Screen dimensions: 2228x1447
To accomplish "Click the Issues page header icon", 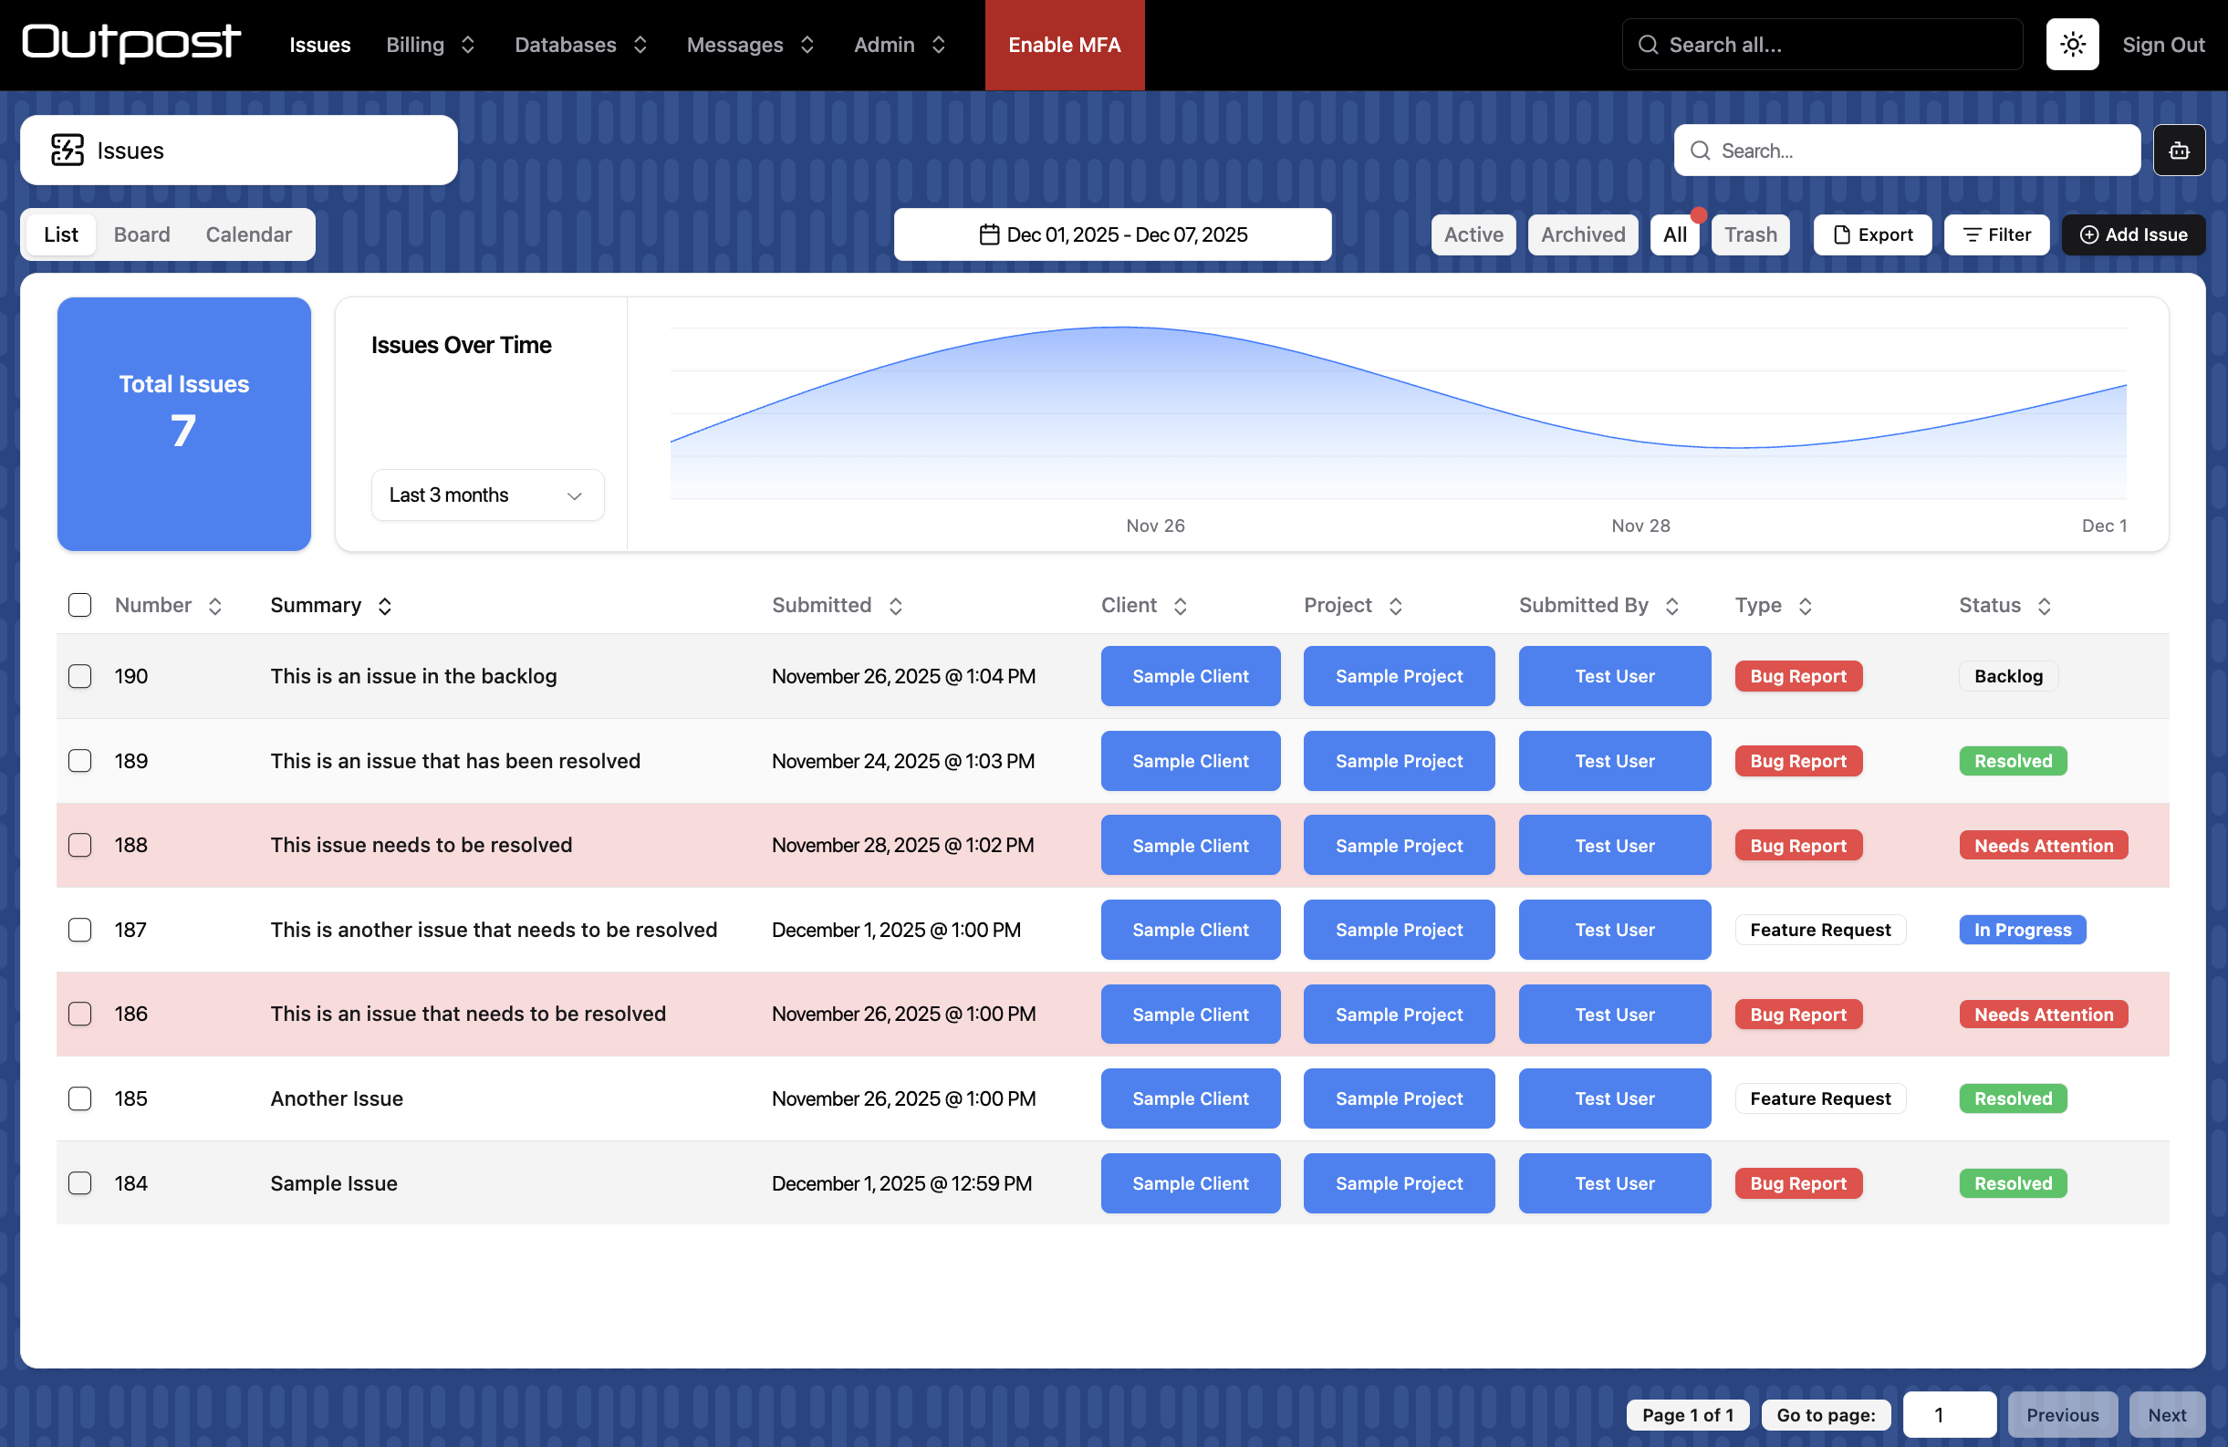I will click(x=68, y=151).
